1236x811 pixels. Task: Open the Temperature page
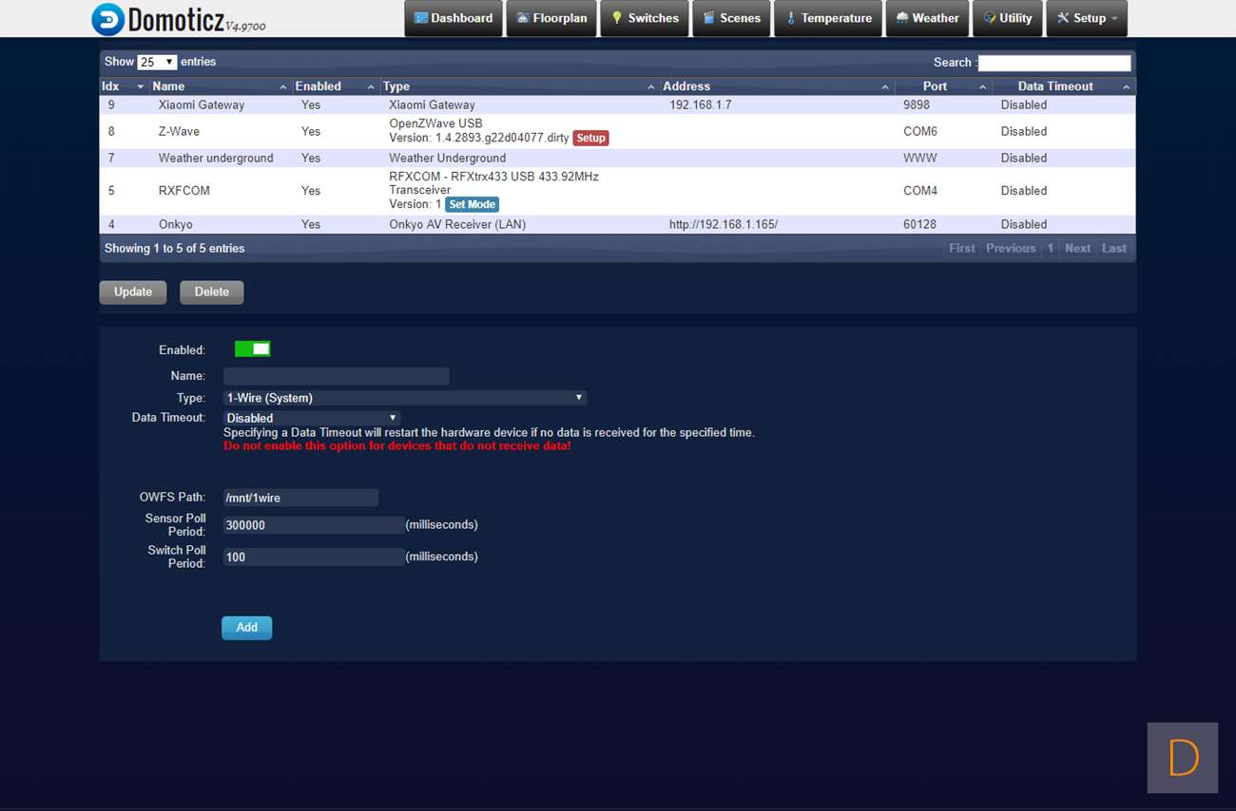[828, 19]
